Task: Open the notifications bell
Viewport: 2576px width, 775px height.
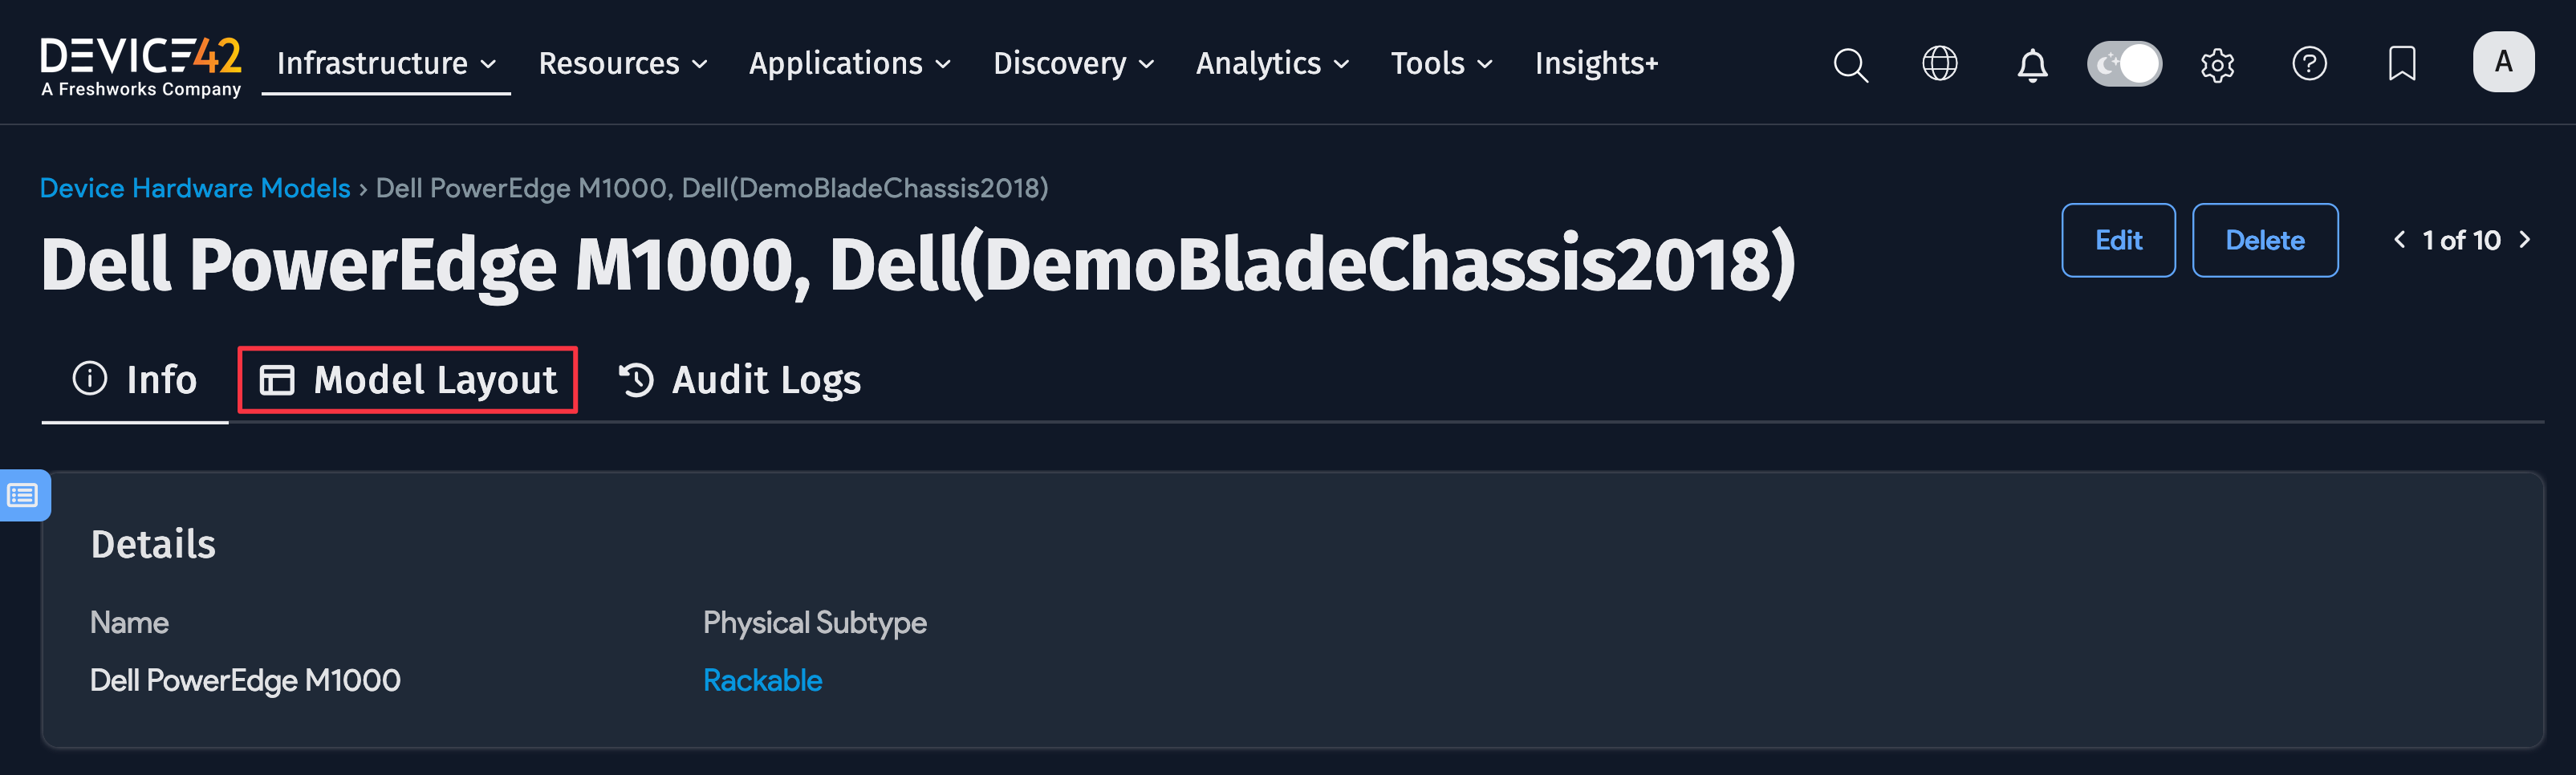Action: point(2031,65)
